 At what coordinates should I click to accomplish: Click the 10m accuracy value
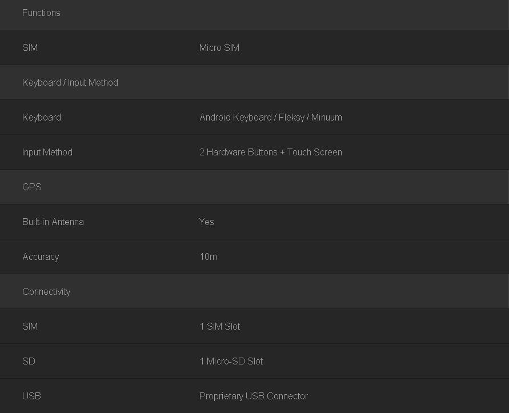pyautogui.click(x=209, y=256)
